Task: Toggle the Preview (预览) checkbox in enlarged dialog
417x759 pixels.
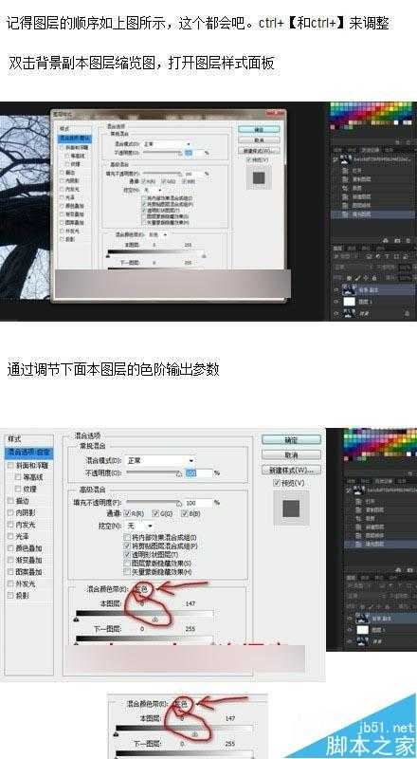Action: click(x=276, y=483)
